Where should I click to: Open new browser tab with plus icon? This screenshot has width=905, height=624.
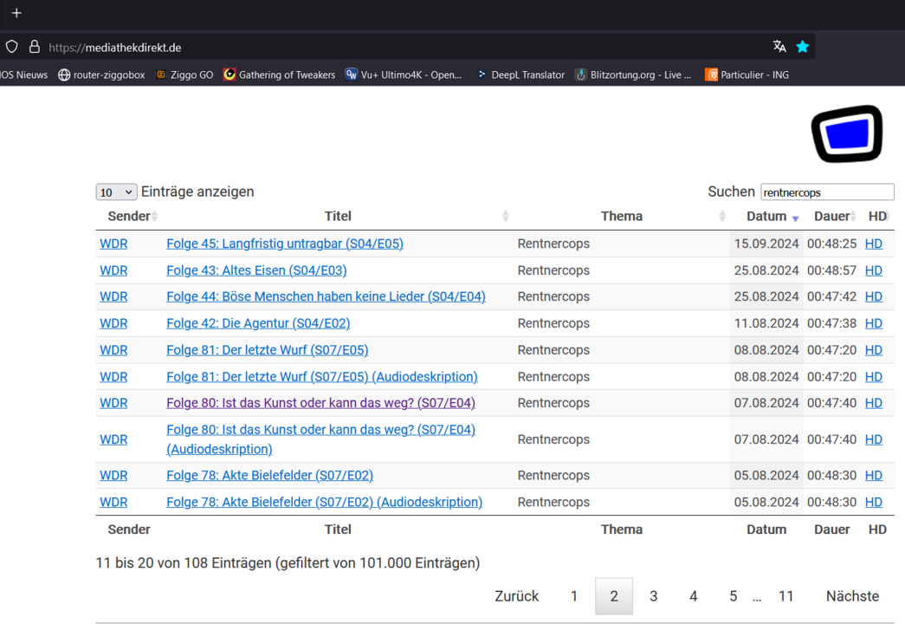[x=16, y=13]
